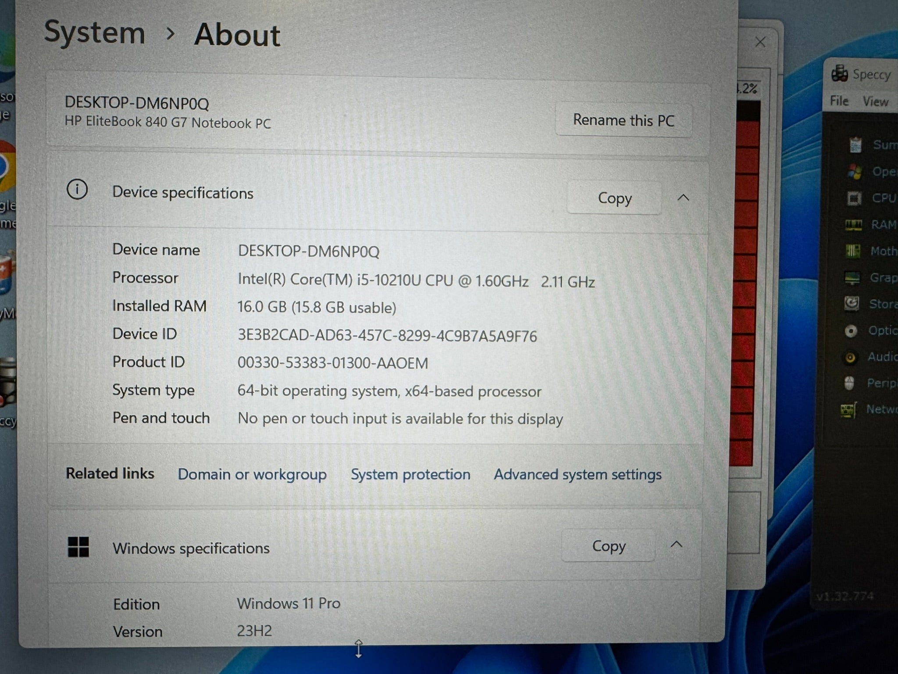The image size is (898, 674).
Task: Select the RAM icon in Speccy sidebar
Action: [x=854, y=225]
